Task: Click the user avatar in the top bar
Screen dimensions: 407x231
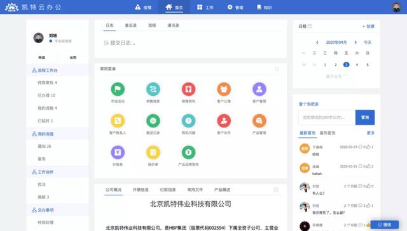Action: point(396,7)
